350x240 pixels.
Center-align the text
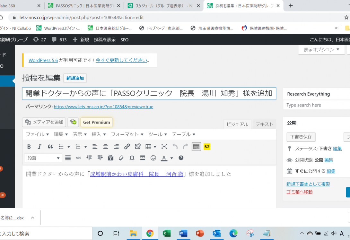click(106, 147)
